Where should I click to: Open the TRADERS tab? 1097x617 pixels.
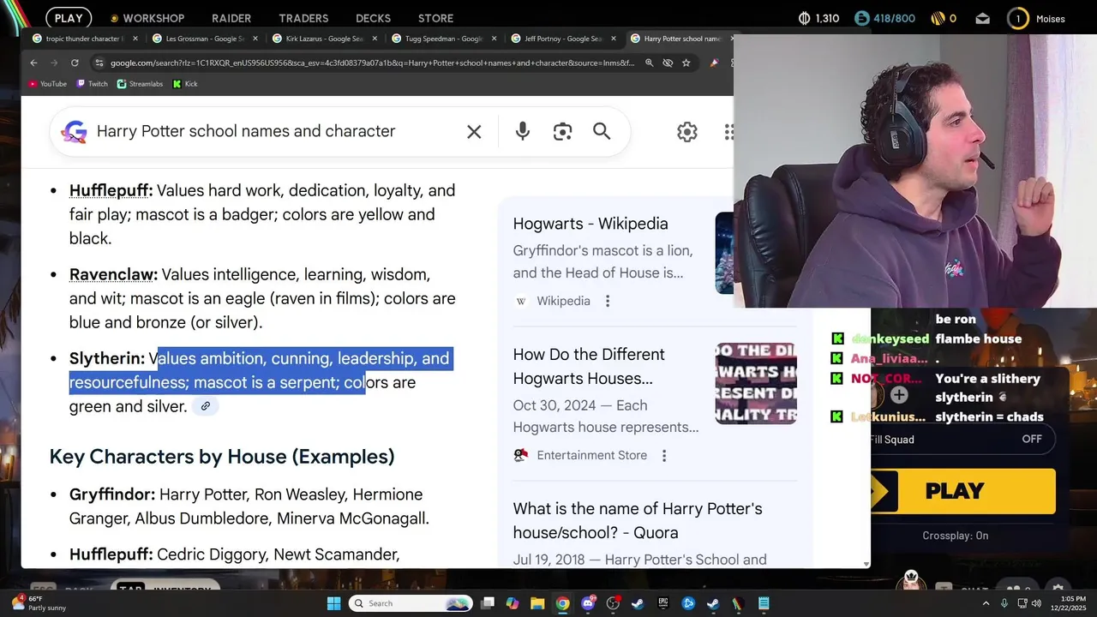tap(303, 18)
